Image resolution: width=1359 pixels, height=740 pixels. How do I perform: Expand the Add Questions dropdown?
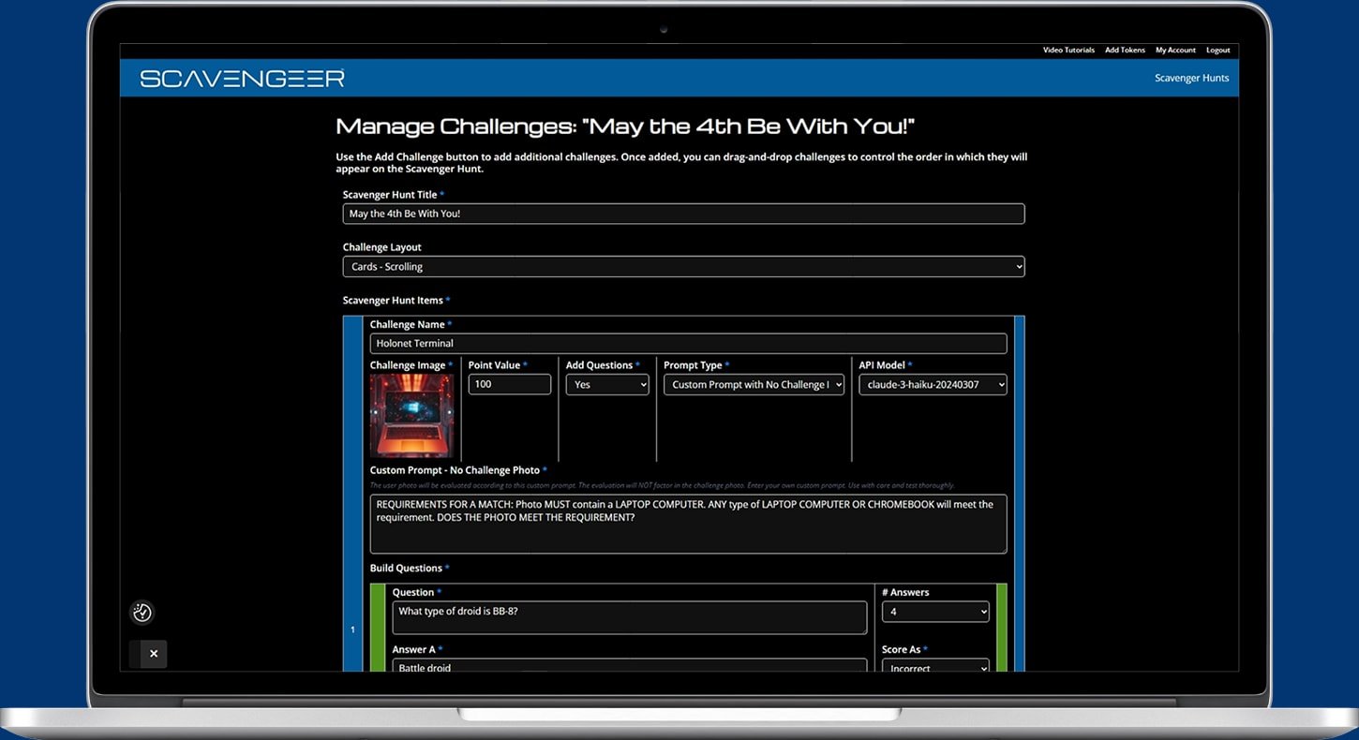pos(607,385)
